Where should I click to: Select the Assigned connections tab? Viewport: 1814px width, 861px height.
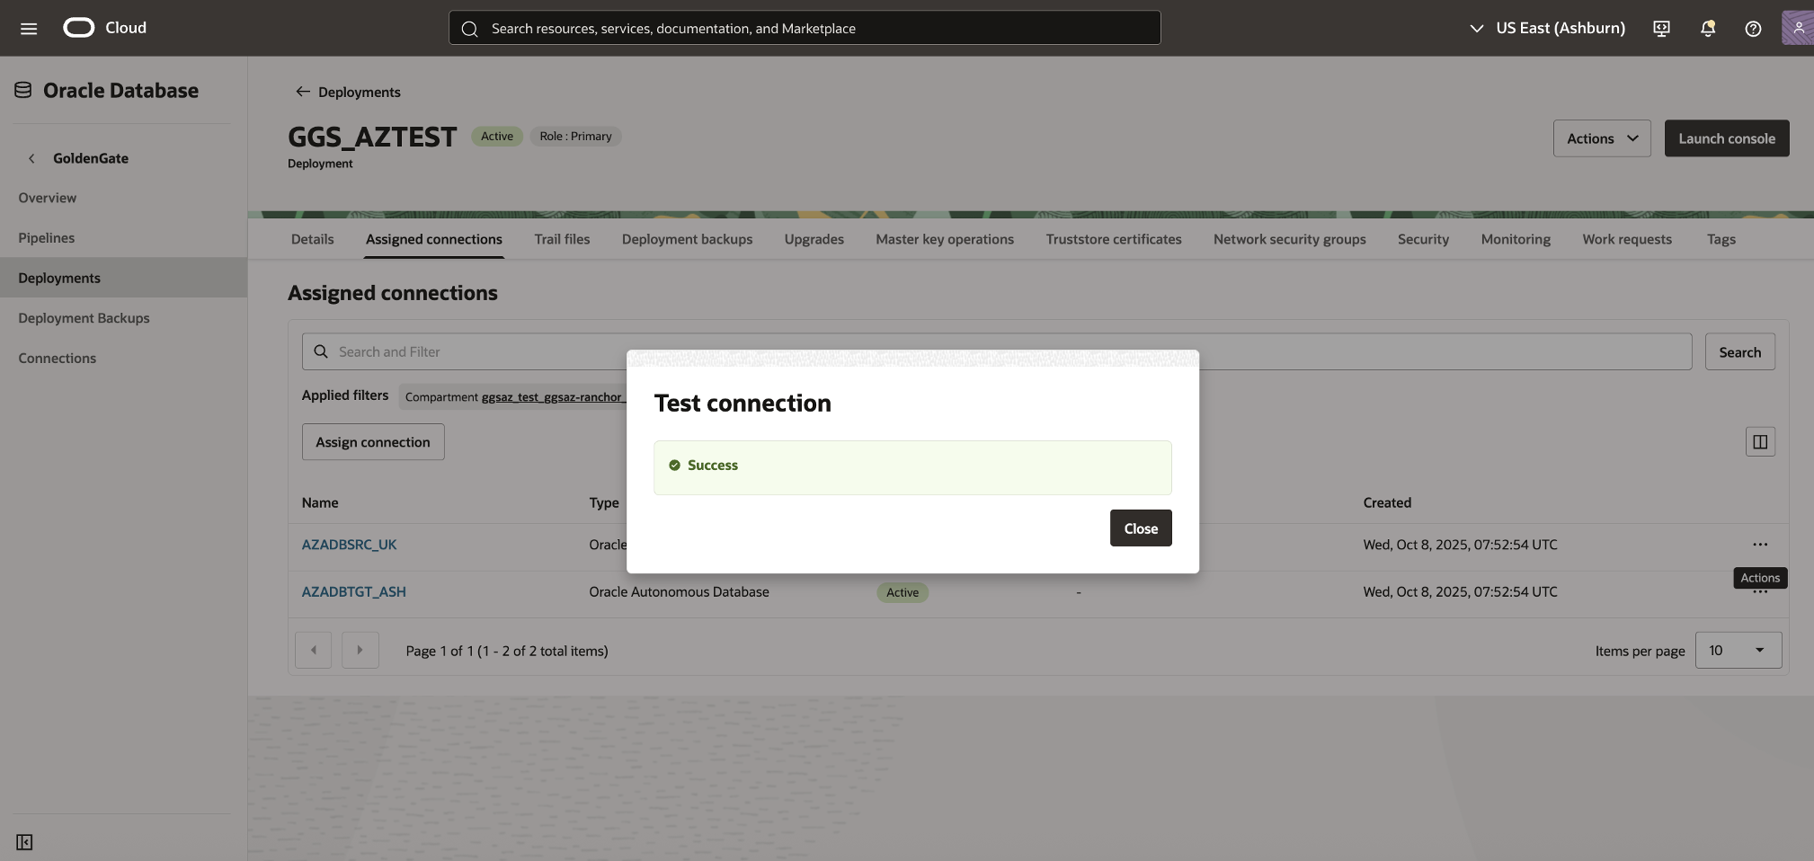coord(434,239)
